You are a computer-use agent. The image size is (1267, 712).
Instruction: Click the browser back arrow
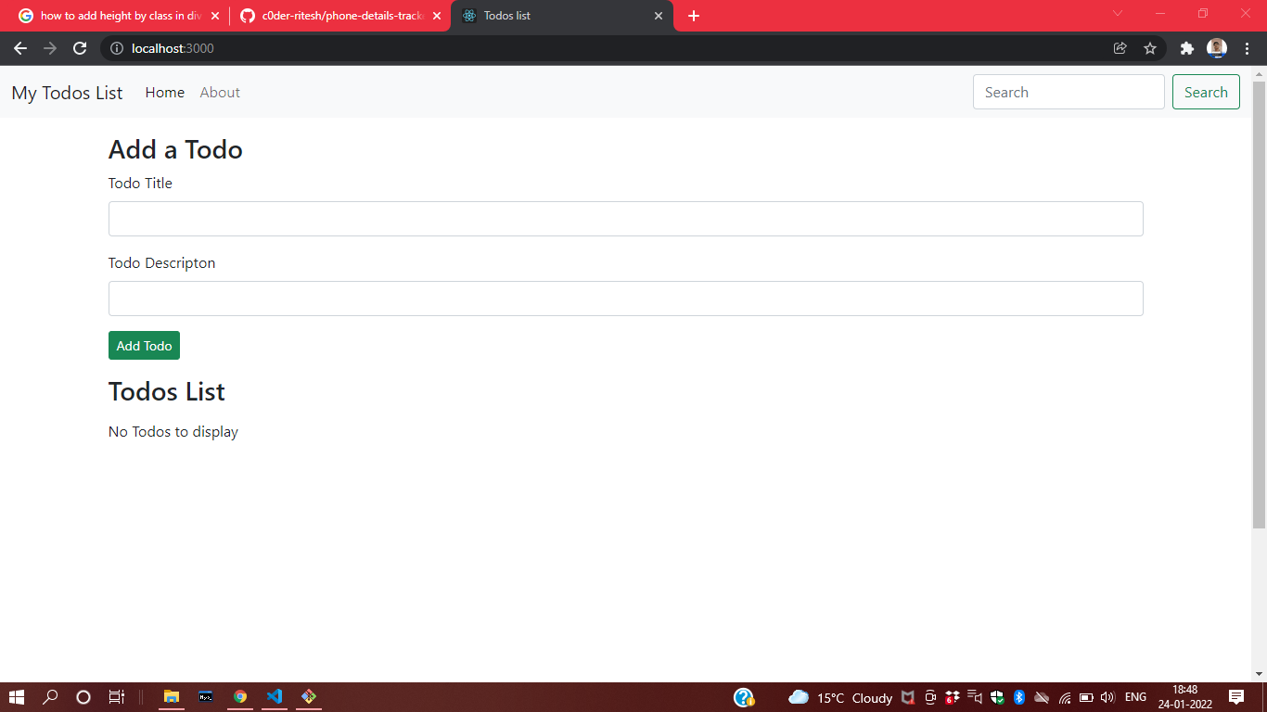click(x=20, y=48)
